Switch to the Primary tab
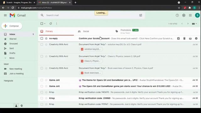 coord(57,31)
